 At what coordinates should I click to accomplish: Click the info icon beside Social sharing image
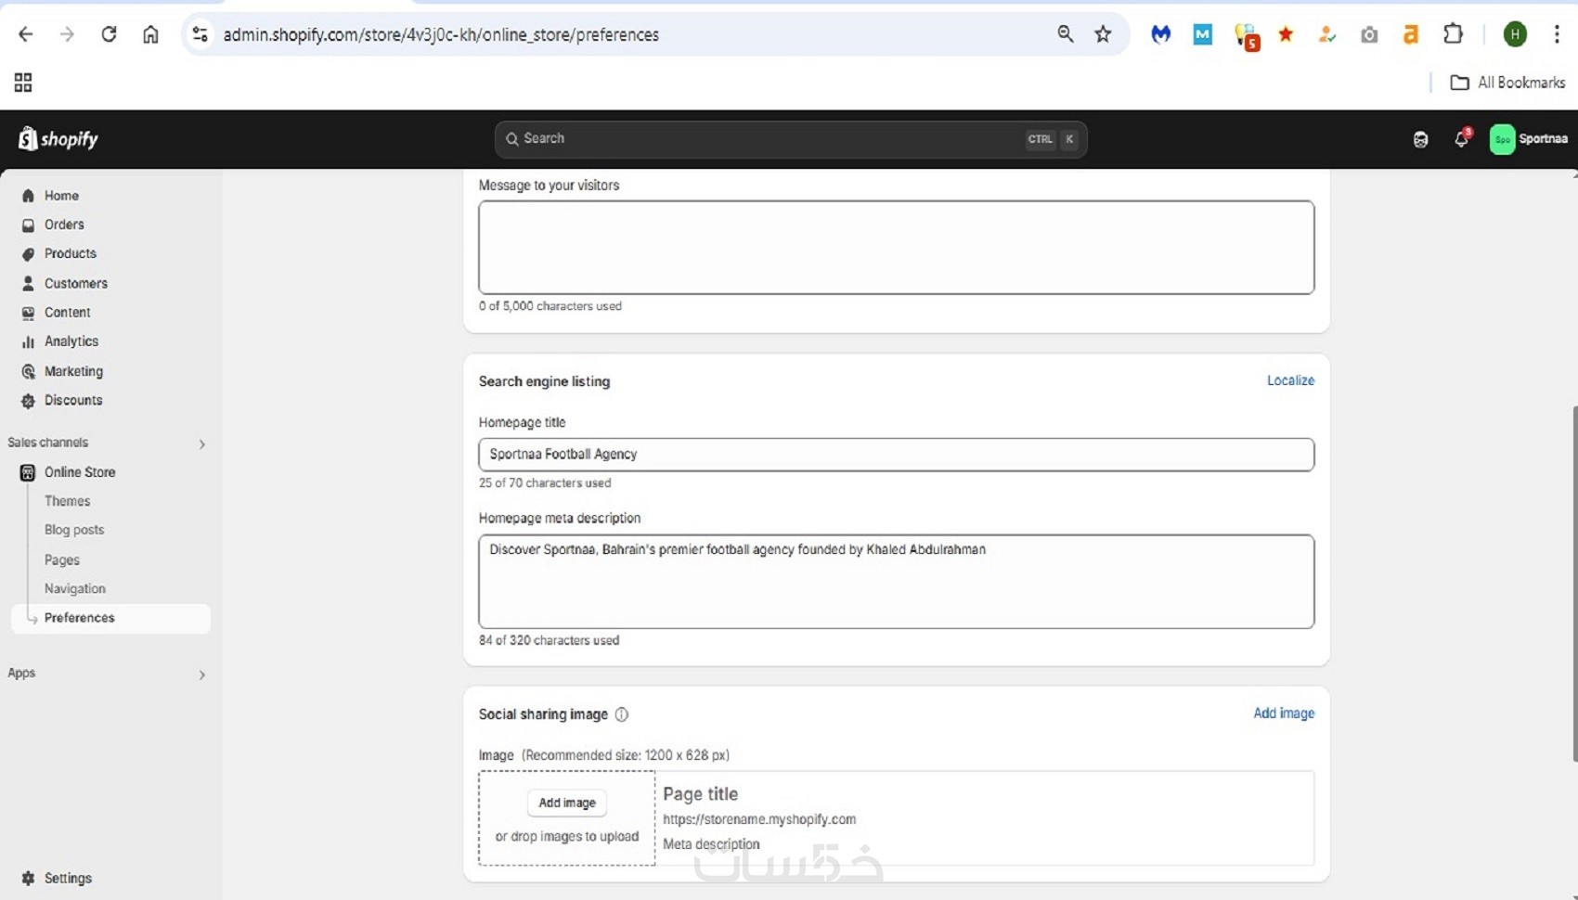(x=622, y=714)
